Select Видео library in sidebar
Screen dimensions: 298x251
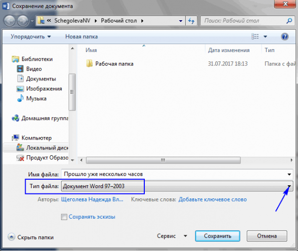point(34,69)
